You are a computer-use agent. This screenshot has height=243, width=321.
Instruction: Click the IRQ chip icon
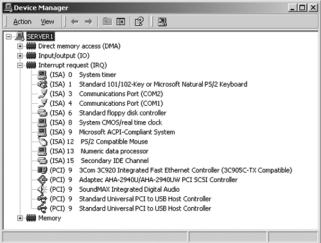31,65
